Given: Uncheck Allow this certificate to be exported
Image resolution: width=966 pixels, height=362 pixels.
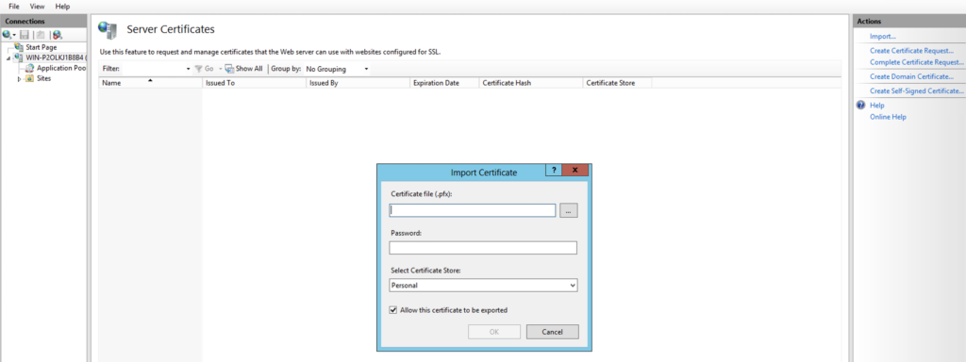Looking at the screenshot, I should (x=393, y=310).
